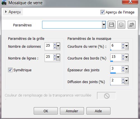Click the Aide button
The height and width of the screenshot is (119, 140).
point(98,111)
